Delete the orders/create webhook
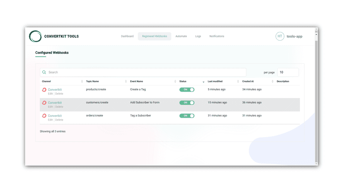343x193 pixels. pos(59,120)
